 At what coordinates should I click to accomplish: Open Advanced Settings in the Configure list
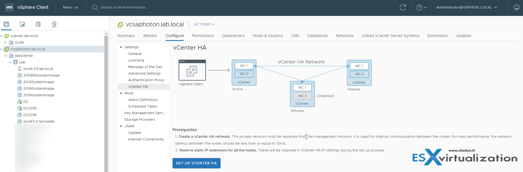[x=144, y=74]
